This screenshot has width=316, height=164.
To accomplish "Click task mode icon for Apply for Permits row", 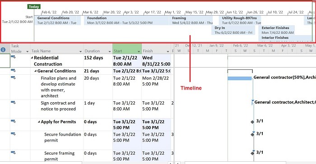I will click(13, 121).
